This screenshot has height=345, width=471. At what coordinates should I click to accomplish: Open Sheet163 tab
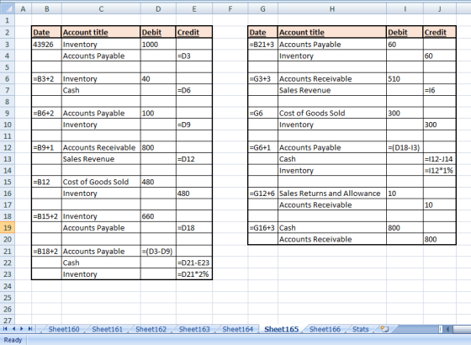click(194, 329)
